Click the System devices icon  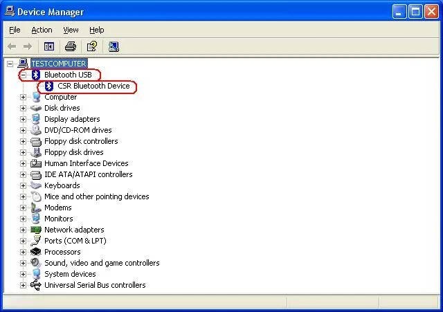tap(35, 274)
